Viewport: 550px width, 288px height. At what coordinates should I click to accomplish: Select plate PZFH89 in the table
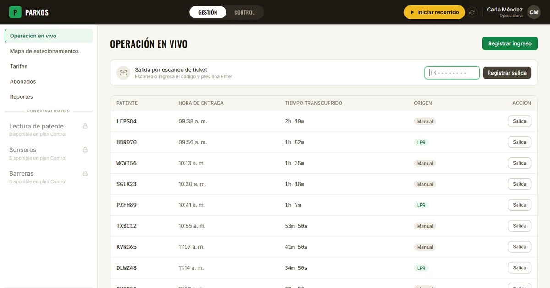point(126,205)
